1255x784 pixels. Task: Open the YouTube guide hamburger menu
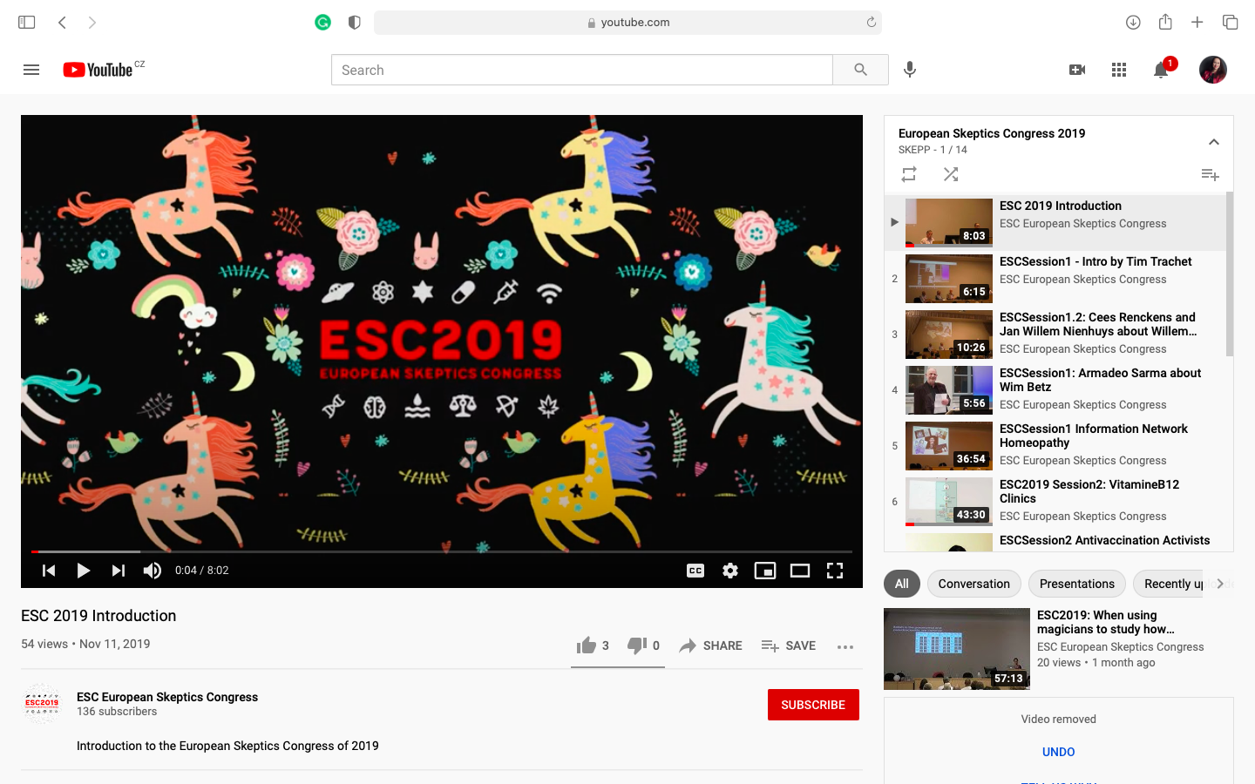click(31, 70)
